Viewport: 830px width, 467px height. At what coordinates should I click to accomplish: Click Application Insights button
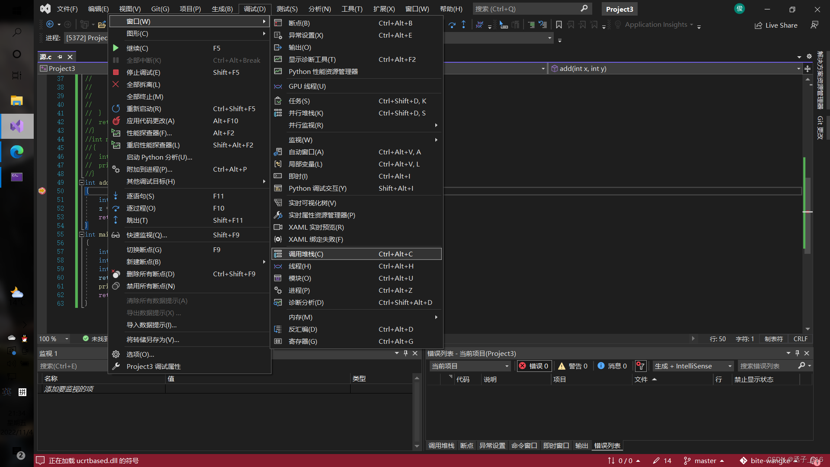[656, 25]
